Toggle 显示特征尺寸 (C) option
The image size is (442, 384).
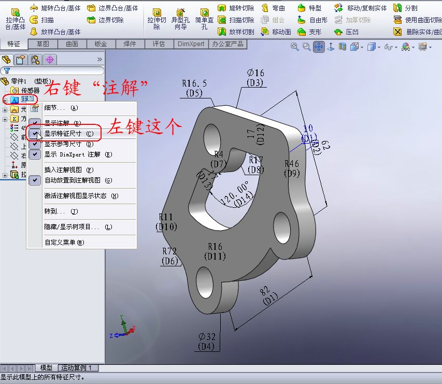click(69, 134)
